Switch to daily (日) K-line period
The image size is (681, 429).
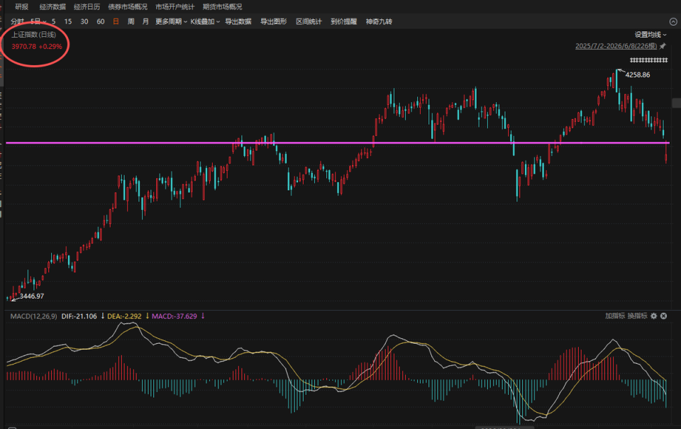[x=116, y=21]
